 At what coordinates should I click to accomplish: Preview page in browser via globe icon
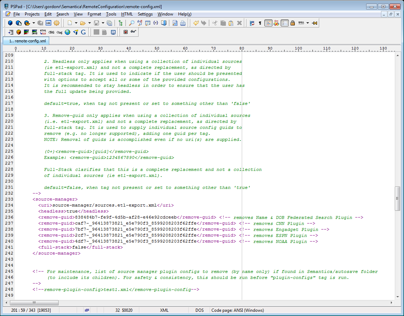pos(67,32)
